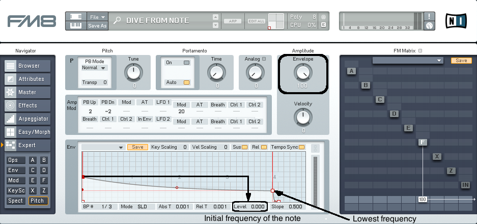
Task: Switch to the Pitch expert tab
Action: (38, 201)
